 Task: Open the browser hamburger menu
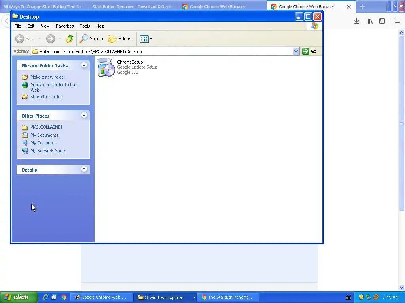click(397, 21)
